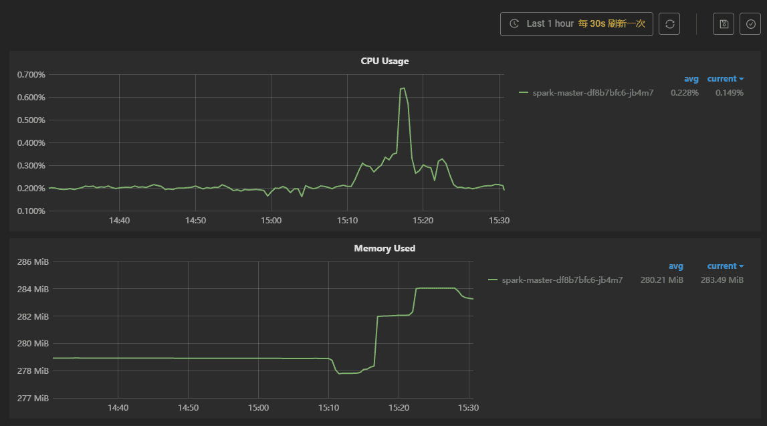Click the clock icon in time picker
This screenshot has width=767, height=426.
point(514,23)
